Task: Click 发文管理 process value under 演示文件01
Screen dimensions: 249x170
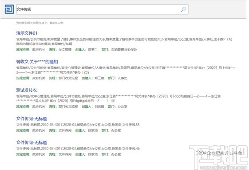Action: point(65,50)
